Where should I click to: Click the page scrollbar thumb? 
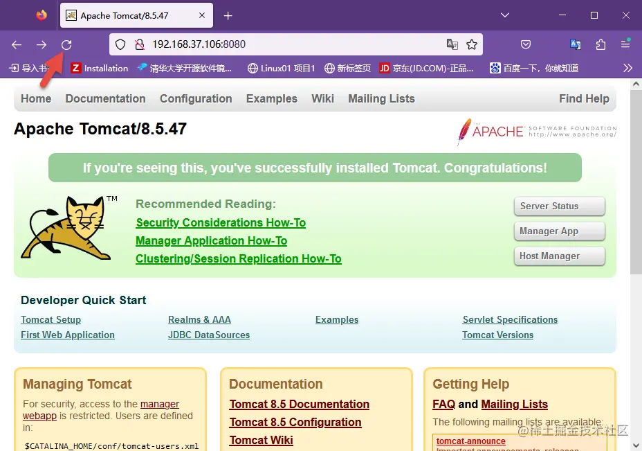[x=636, y=182]
